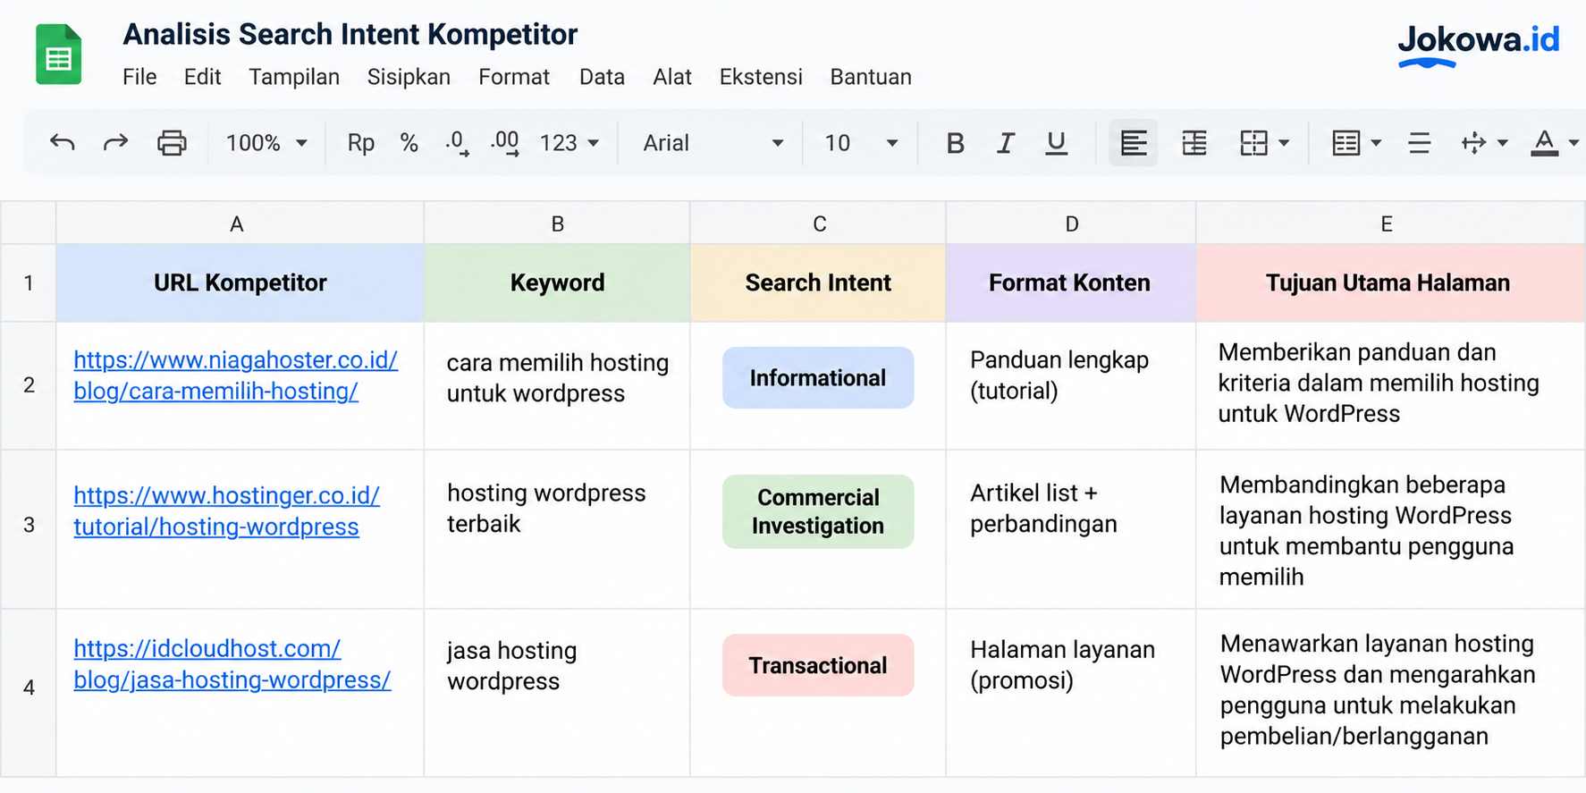The width and height of the screenshot is (1586, 793).
Task: Click the Transactional intent chip
Action: point(818,665)
